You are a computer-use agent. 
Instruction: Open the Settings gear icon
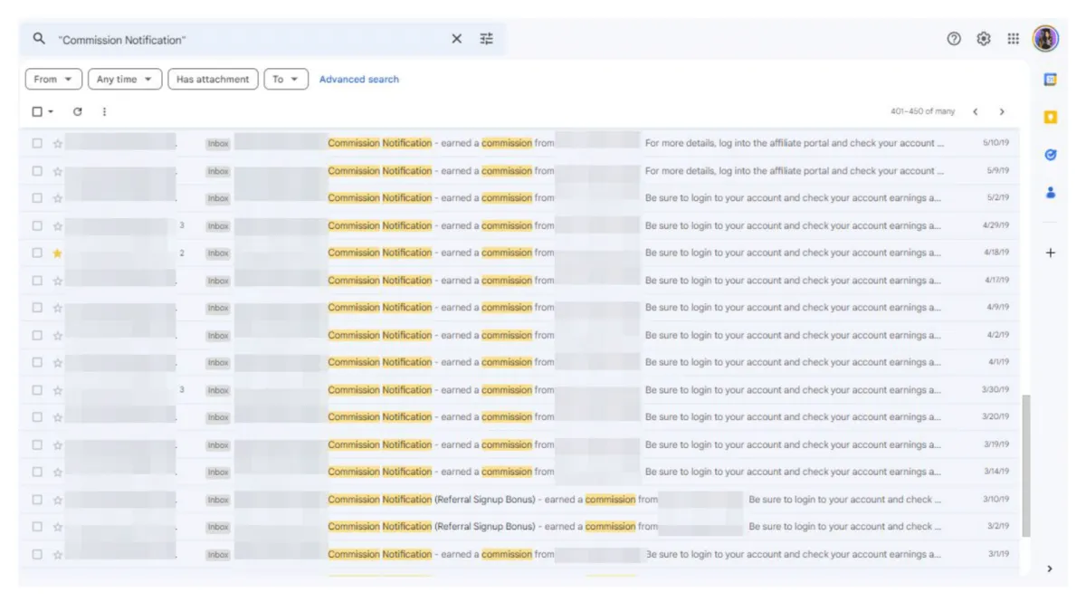click(984, 39)
